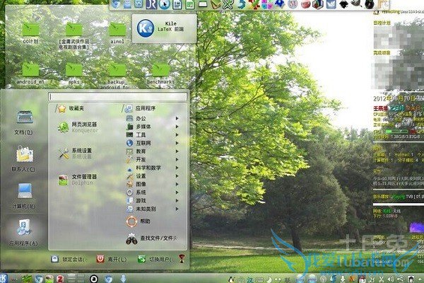The width and height of the screenshot is (424, 283).
Task: Expand the 教育 application category
Action: click(x=152, y=151)
